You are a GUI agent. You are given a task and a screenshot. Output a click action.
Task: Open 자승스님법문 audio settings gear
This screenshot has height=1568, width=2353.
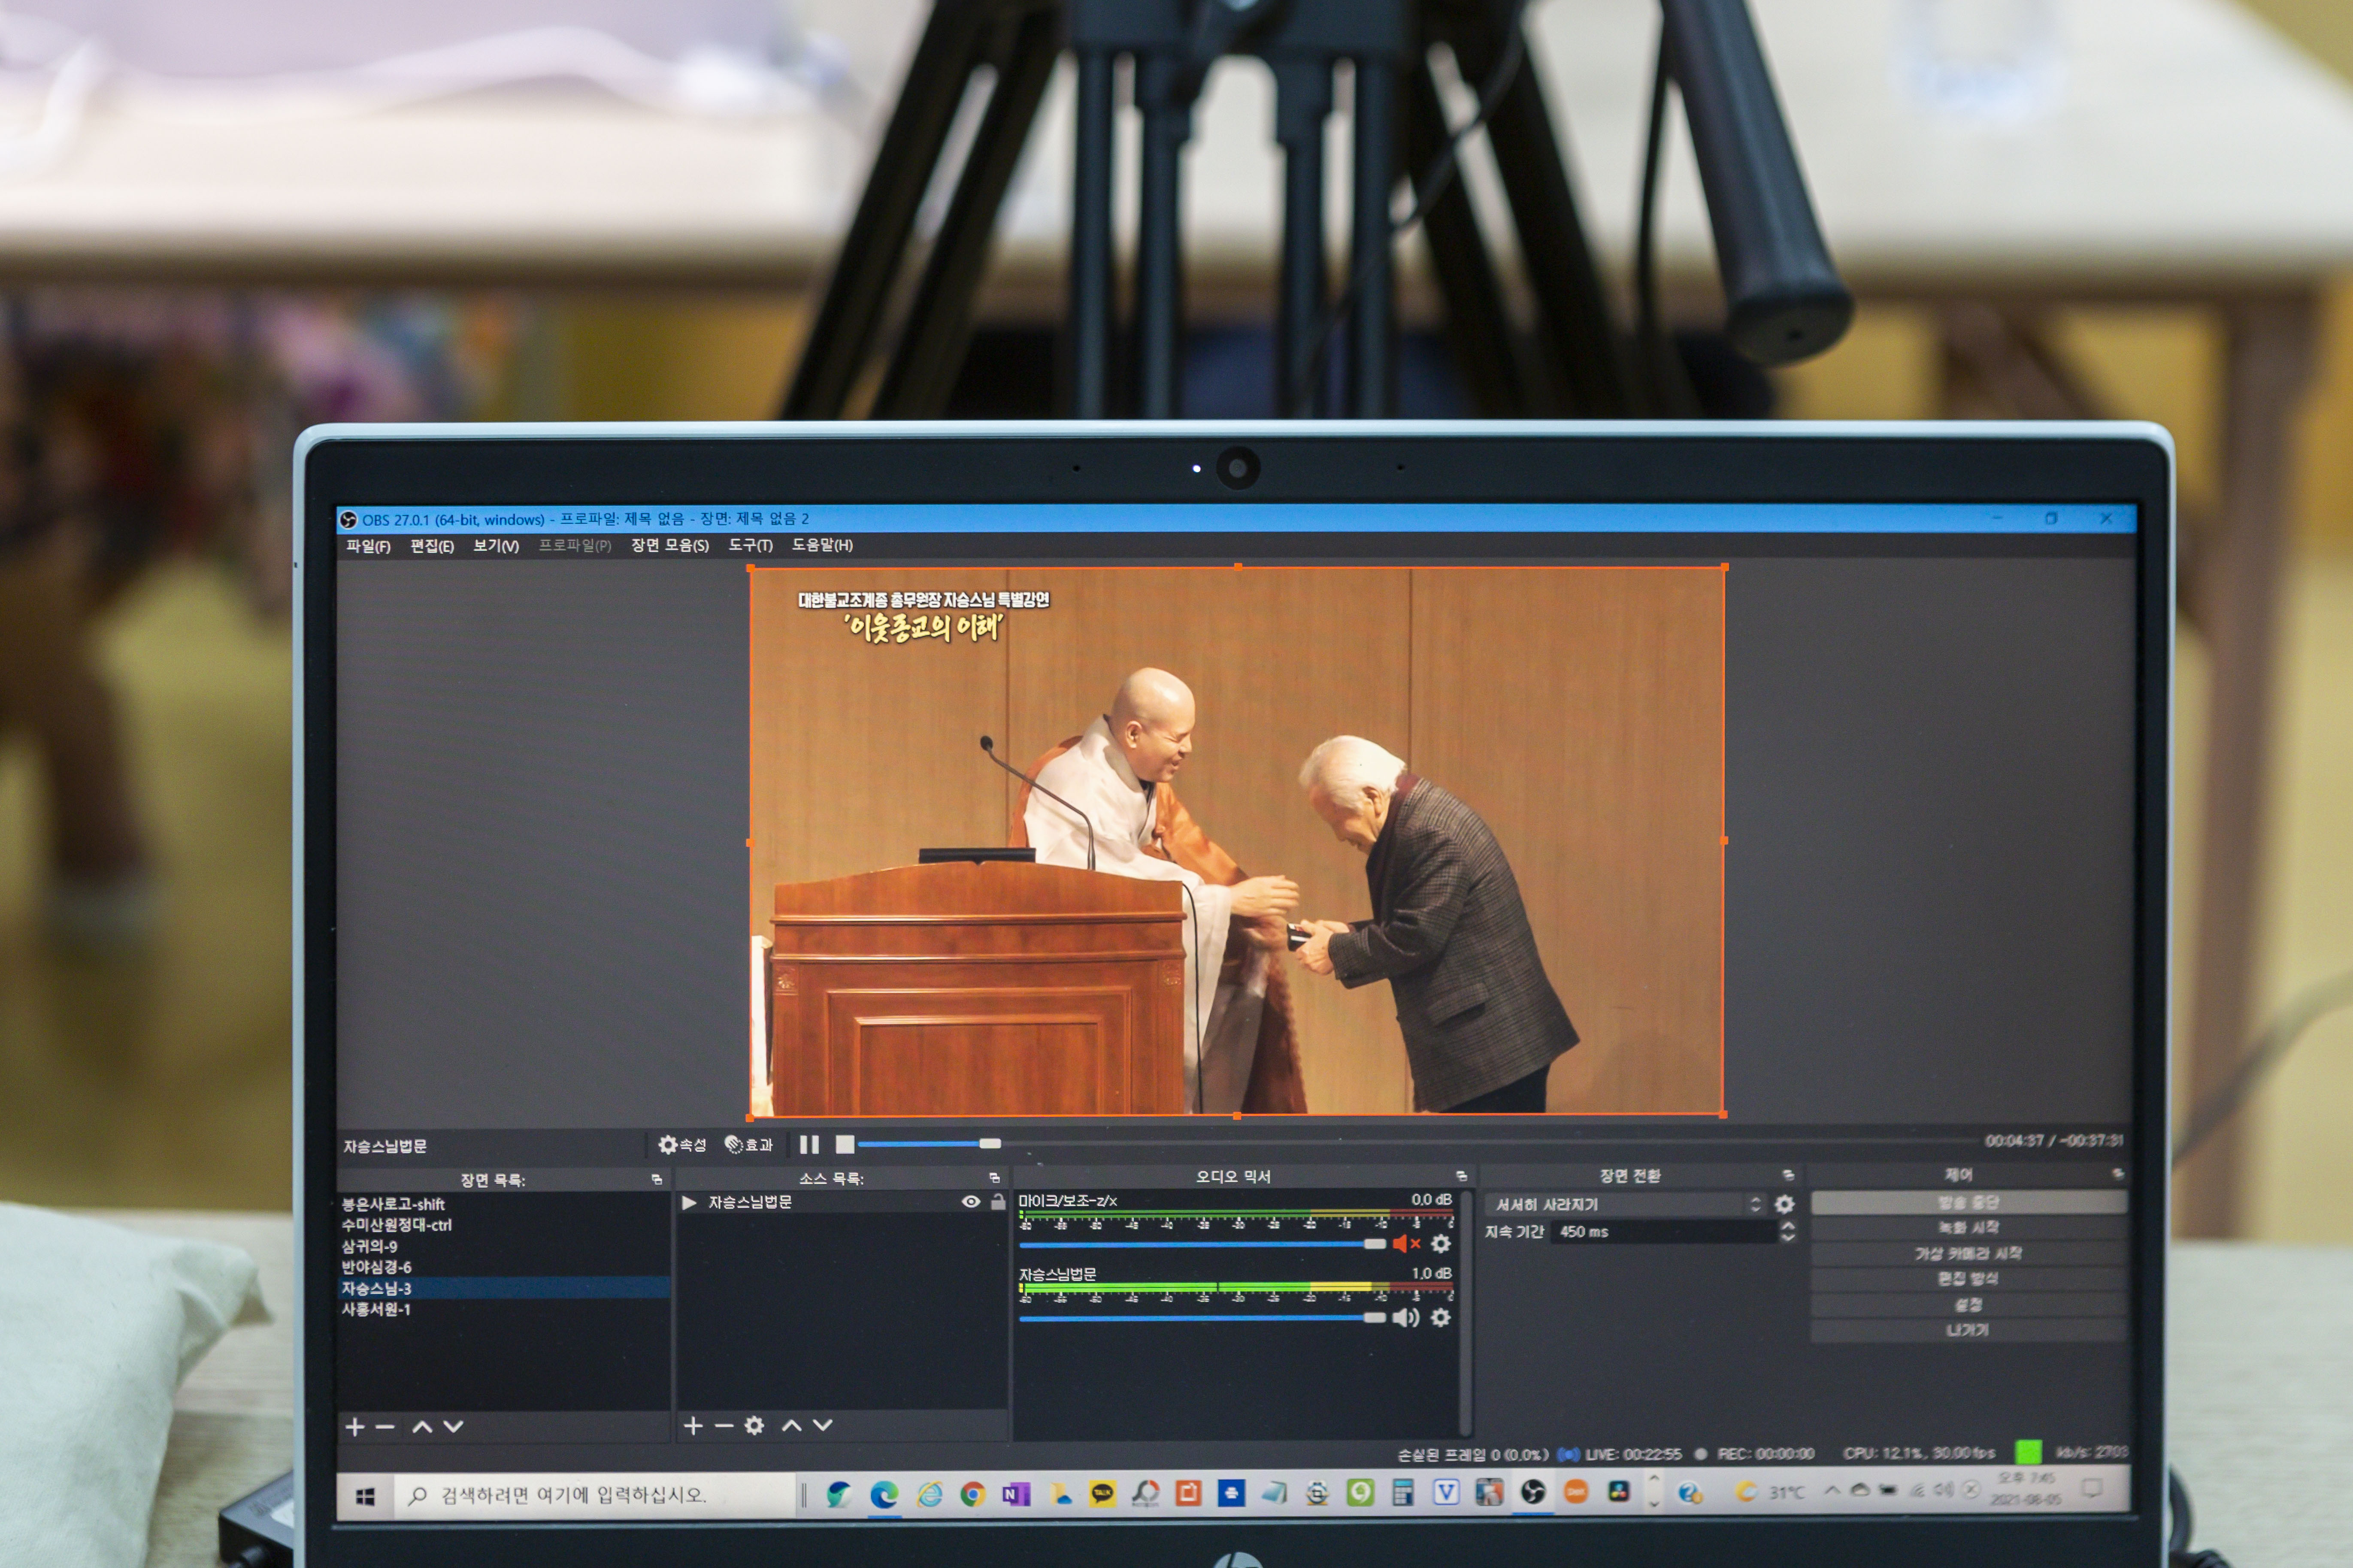(1440, 1317)
